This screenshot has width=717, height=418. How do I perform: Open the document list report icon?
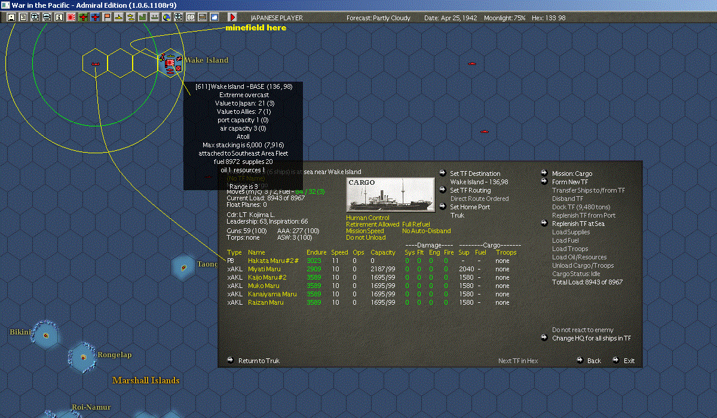(23, 17)
